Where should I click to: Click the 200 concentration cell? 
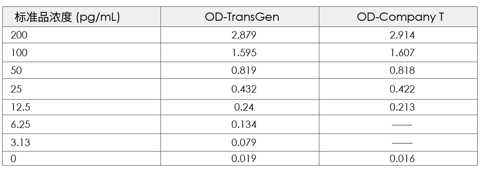(82, 35)
